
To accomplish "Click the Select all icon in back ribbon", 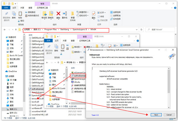I will tap(111, 12).
